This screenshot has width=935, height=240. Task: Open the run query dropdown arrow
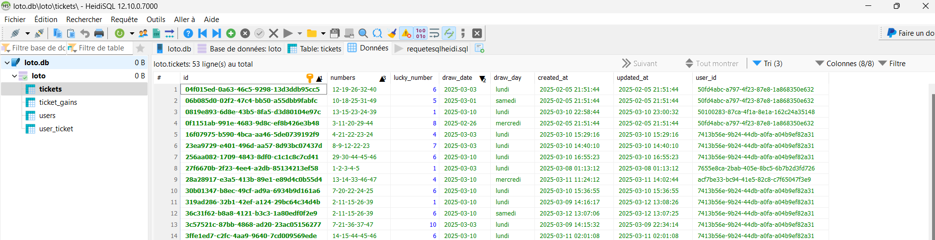point(300,33)
